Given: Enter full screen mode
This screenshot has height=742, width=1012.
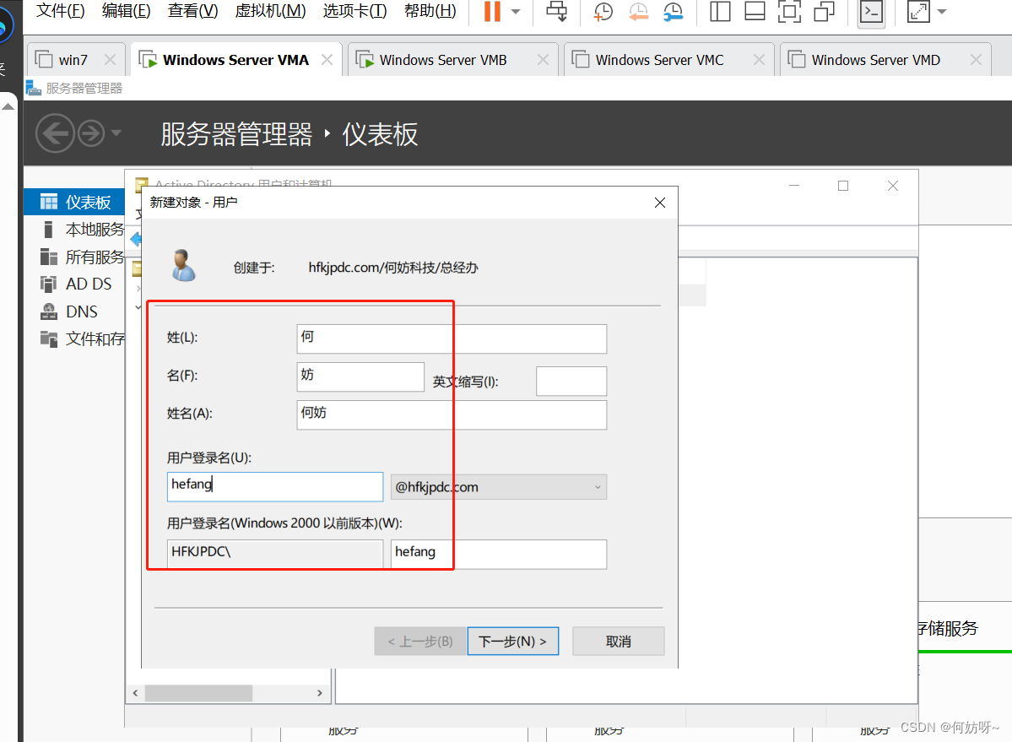Looking at the screenshot, I should pyautogui.click(x=789, y=11).
